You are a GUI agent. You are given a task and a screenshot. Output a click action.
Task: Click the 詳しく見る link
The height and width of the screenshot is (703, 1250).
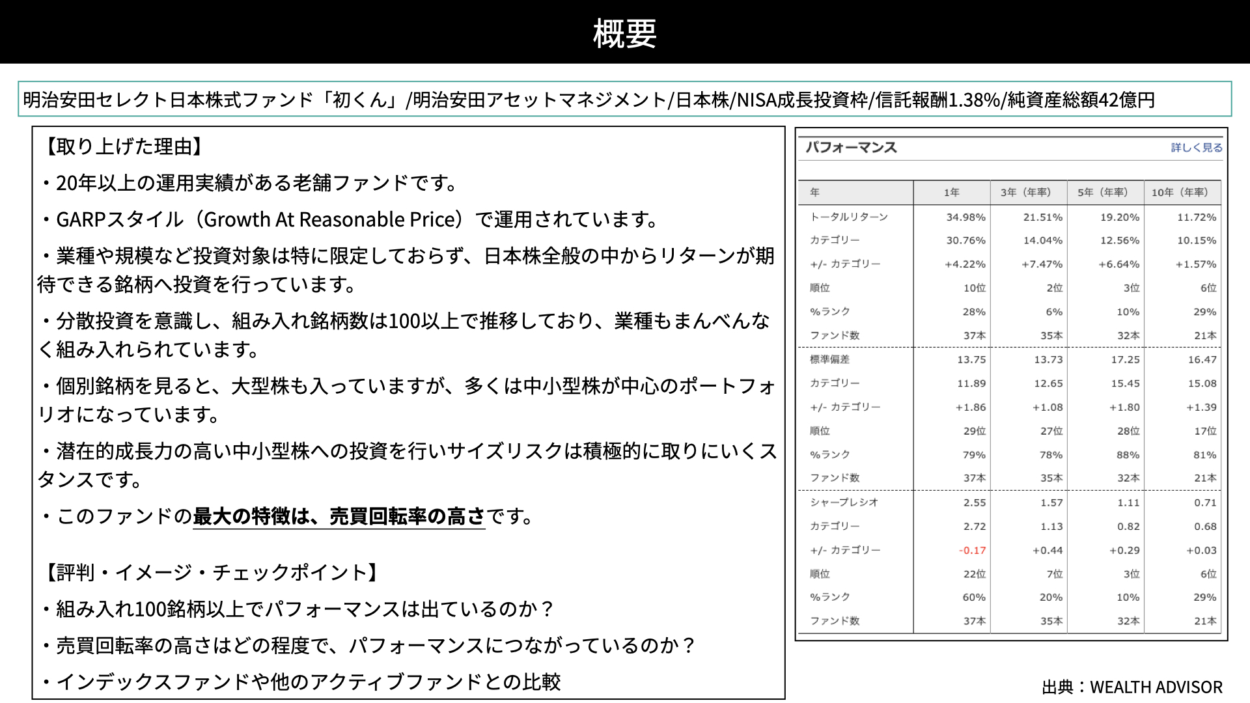1197,148
